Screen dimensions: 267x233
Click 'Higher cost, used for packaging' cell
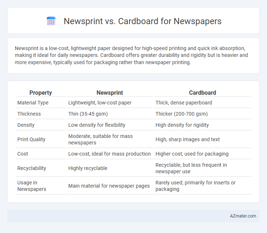point(202,154)
